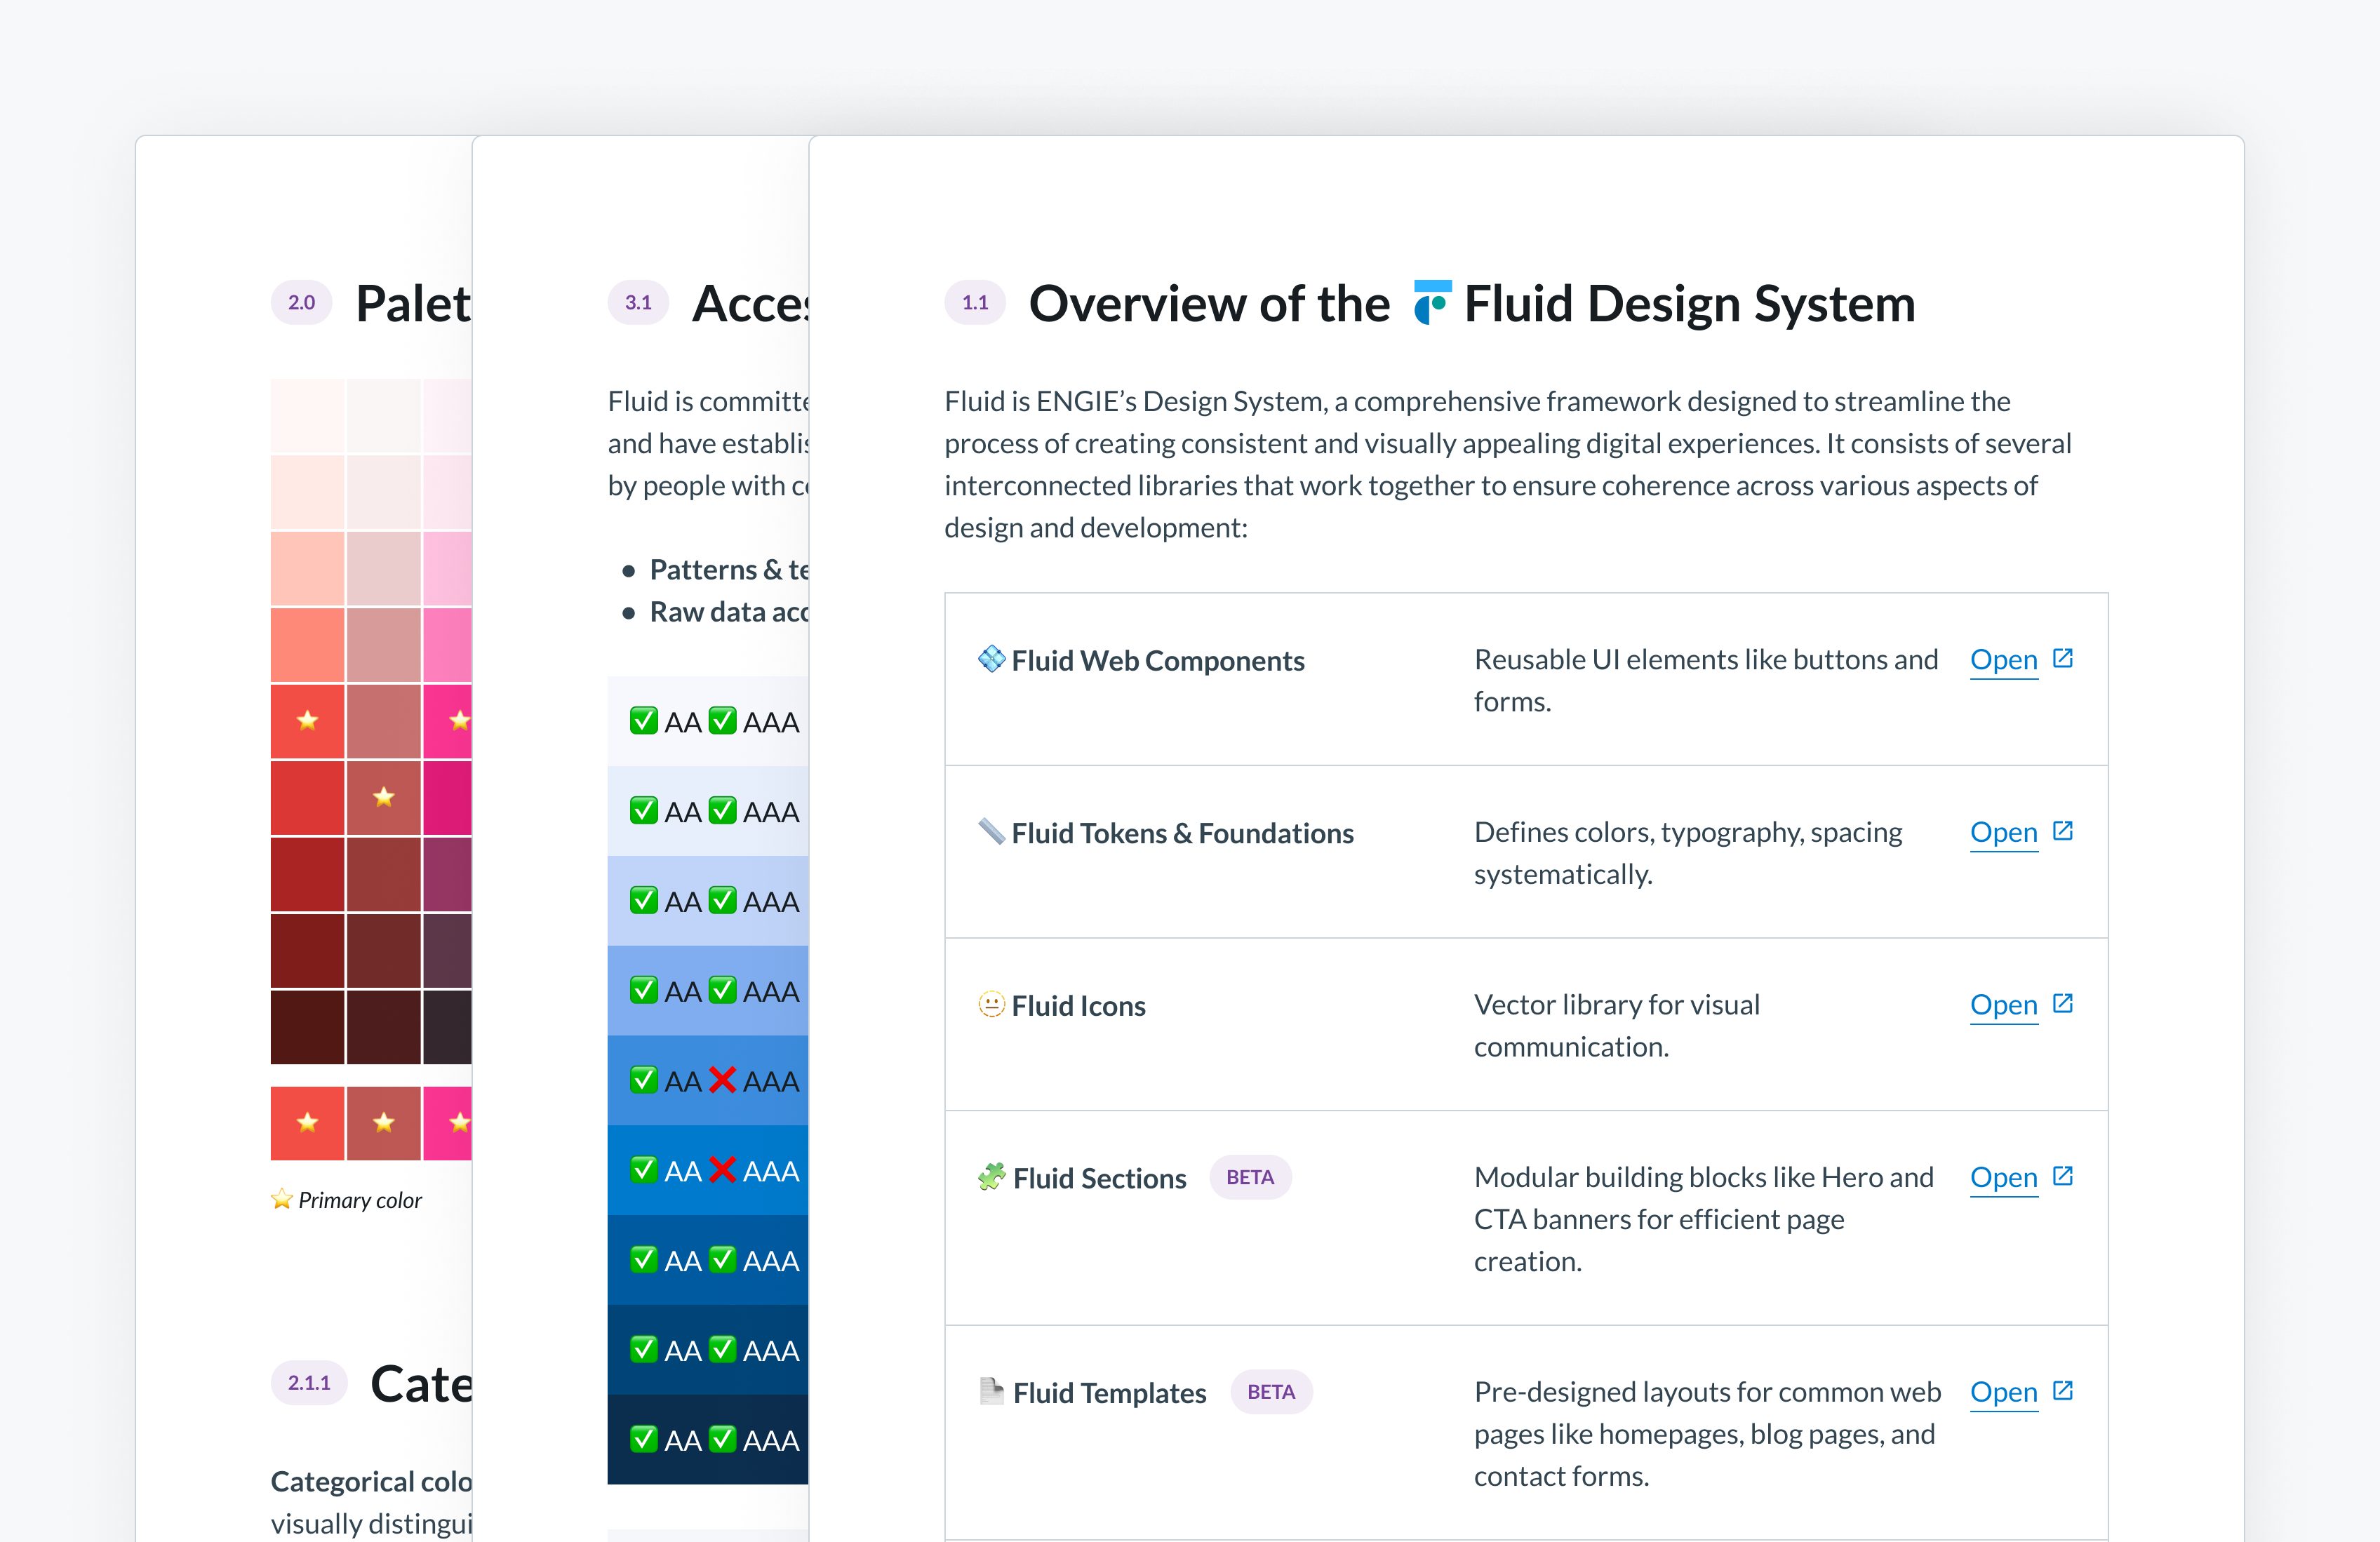Choose the darkest maroon swatch in the red column
Viewport: 2380px width, 1542px height.
tap(308, 1027)
